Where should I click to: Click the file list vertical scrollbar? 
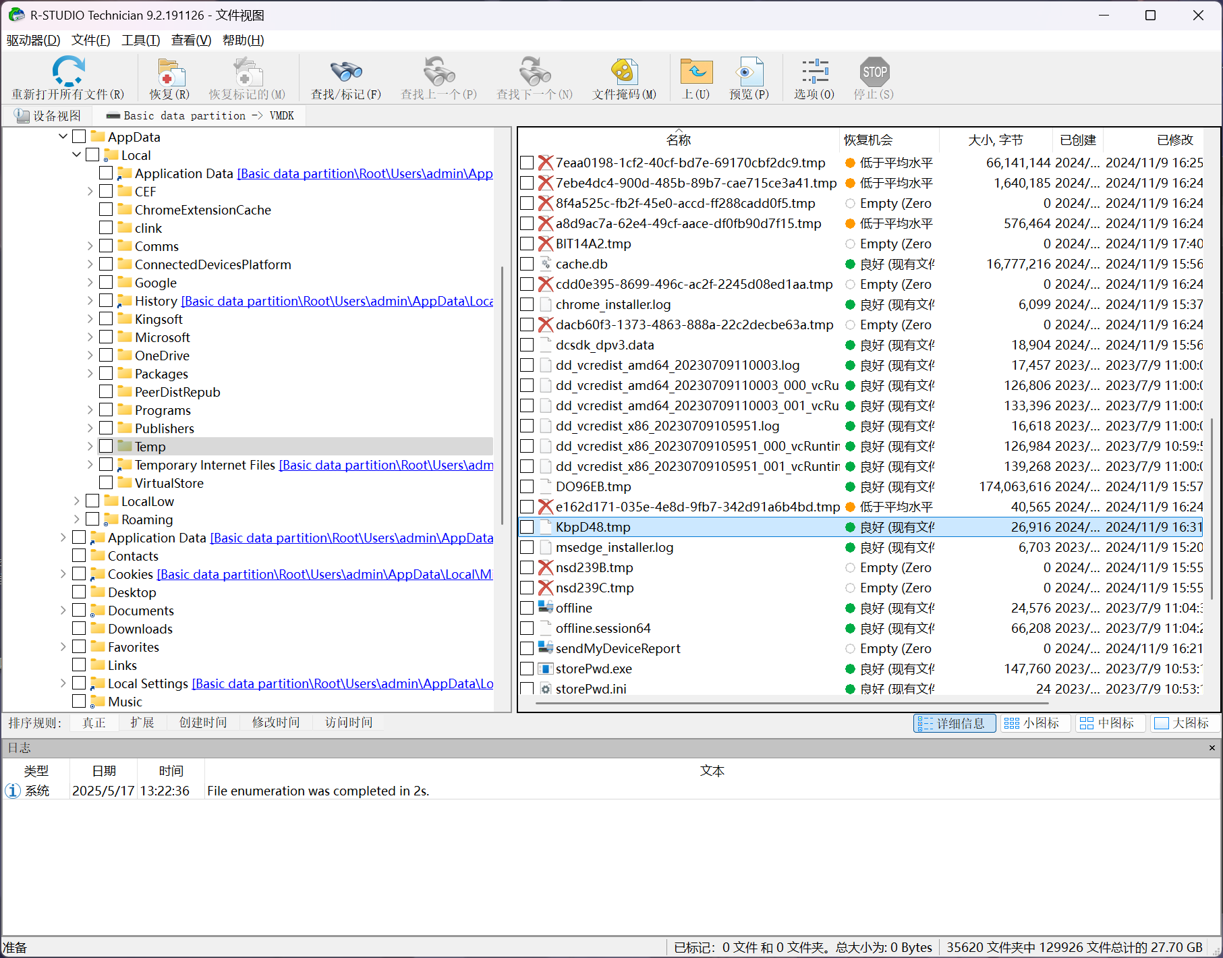point(1212,509)
